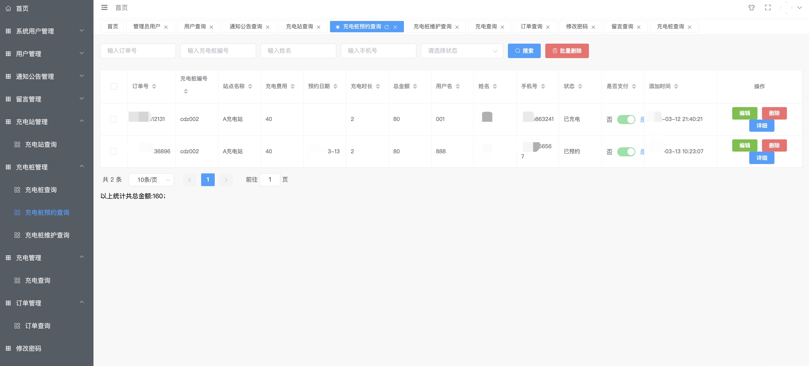Close the 修改密码 tab
This screenshot has height=366, width=809.
(x=593, y=27)
